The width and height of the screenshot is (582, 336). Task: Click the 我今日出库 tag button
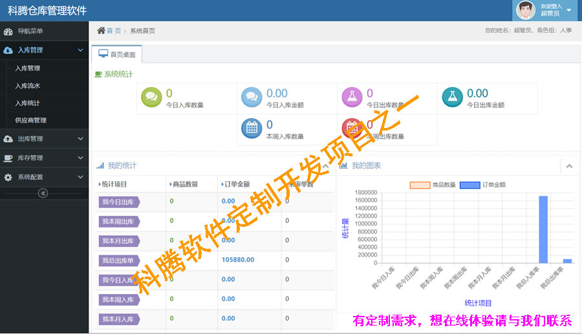119,202
